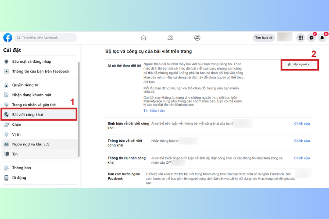Click the settings sidebar scrollbar
Screen dimensions: 329x219
pyautogui.click(x=79, y=109)
